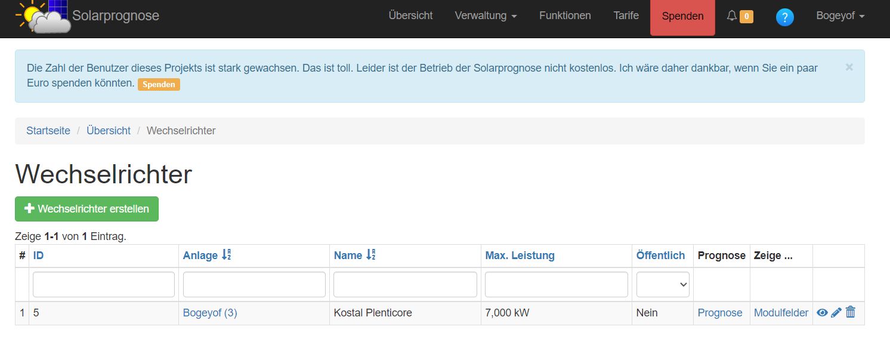The image size is (890, 357).
Task: Open the Öffentlich filter dropdown
Action: click(663, 285)
